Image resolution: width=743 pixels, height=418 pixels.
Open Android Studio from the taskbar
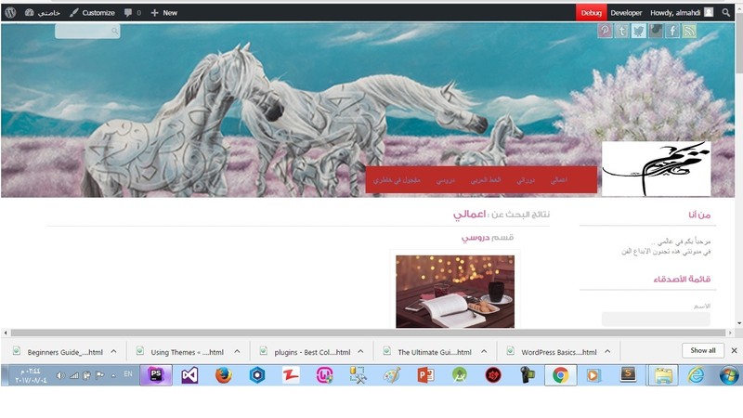[460, 375]
